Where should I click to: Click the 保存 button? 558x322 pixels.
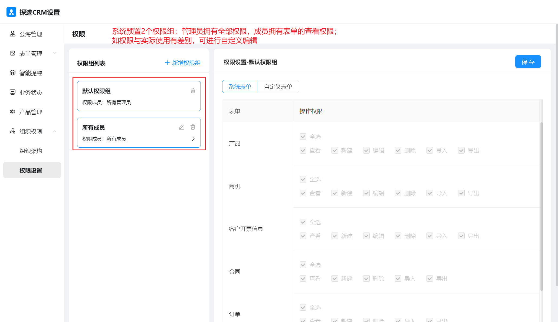(x=528, y=62)
